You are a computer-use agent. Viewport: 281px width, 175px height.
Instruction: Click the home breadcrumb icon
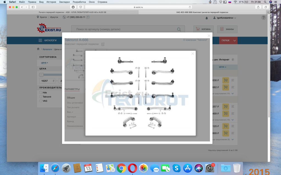pos(38,49)
